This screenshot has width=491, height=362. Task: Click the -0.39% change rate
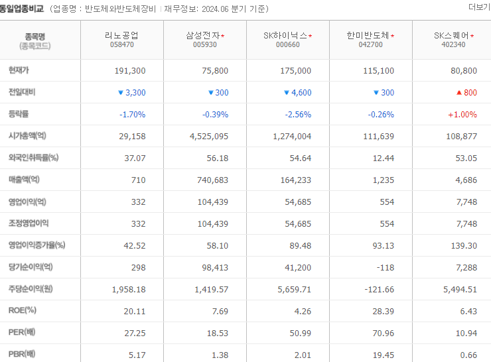click(215, 115)
